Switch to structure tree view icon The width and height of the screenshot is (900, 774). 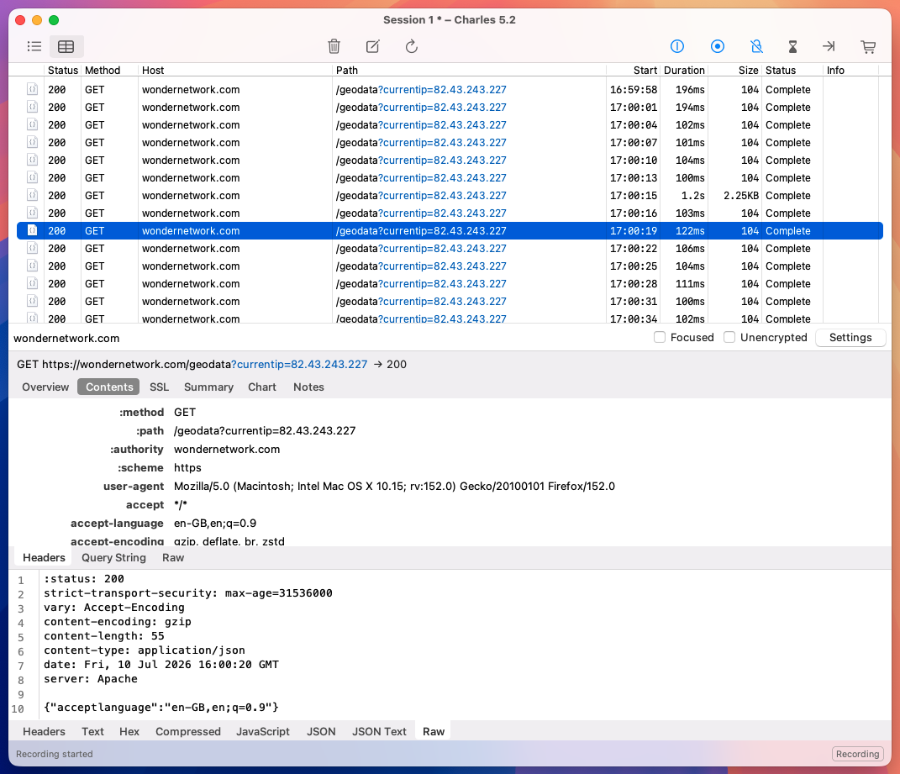coord(34,46)
